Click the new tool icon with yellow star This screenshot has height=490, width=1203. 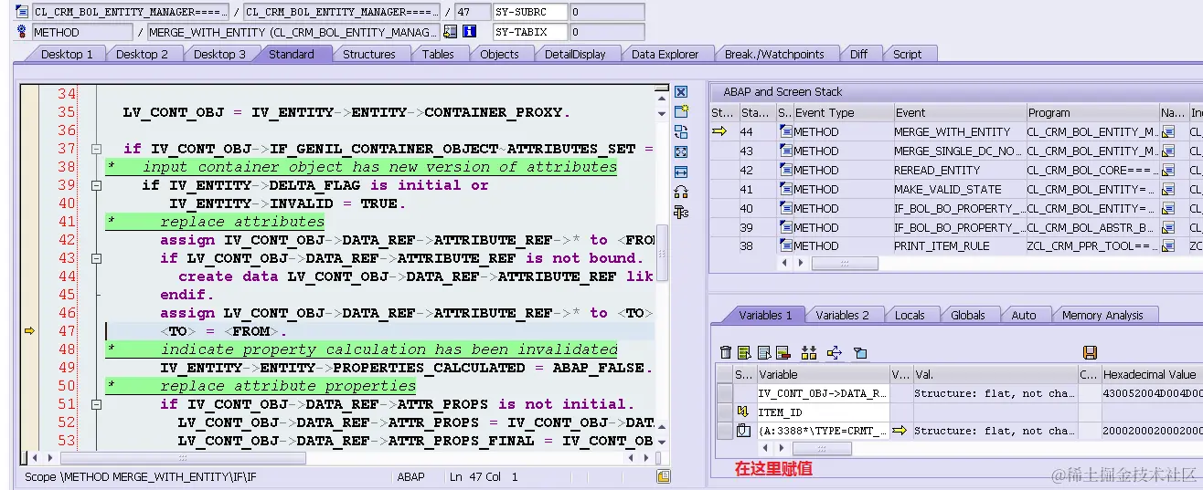pos(680,112)
